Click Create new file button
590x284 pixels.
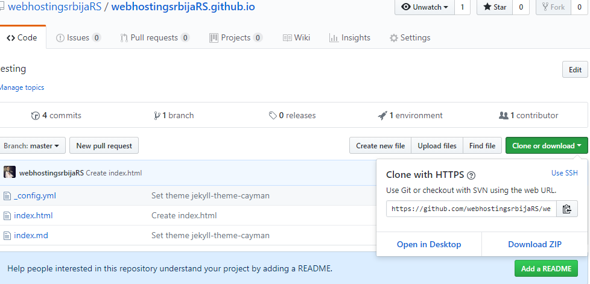point(381,145)
